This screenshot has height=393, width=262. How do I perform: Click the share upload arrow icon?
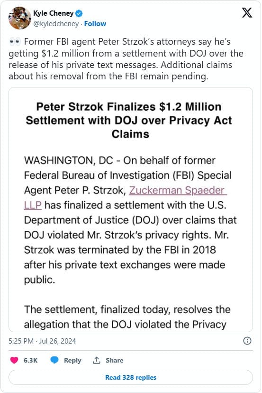(x=97, y=360)
